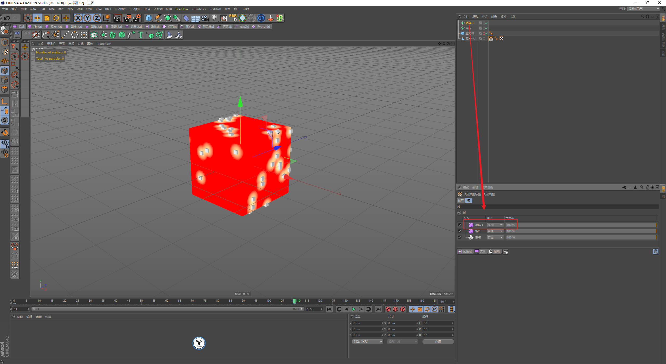Open the 限制 modifier dropdown button

(x=495, y=251)
